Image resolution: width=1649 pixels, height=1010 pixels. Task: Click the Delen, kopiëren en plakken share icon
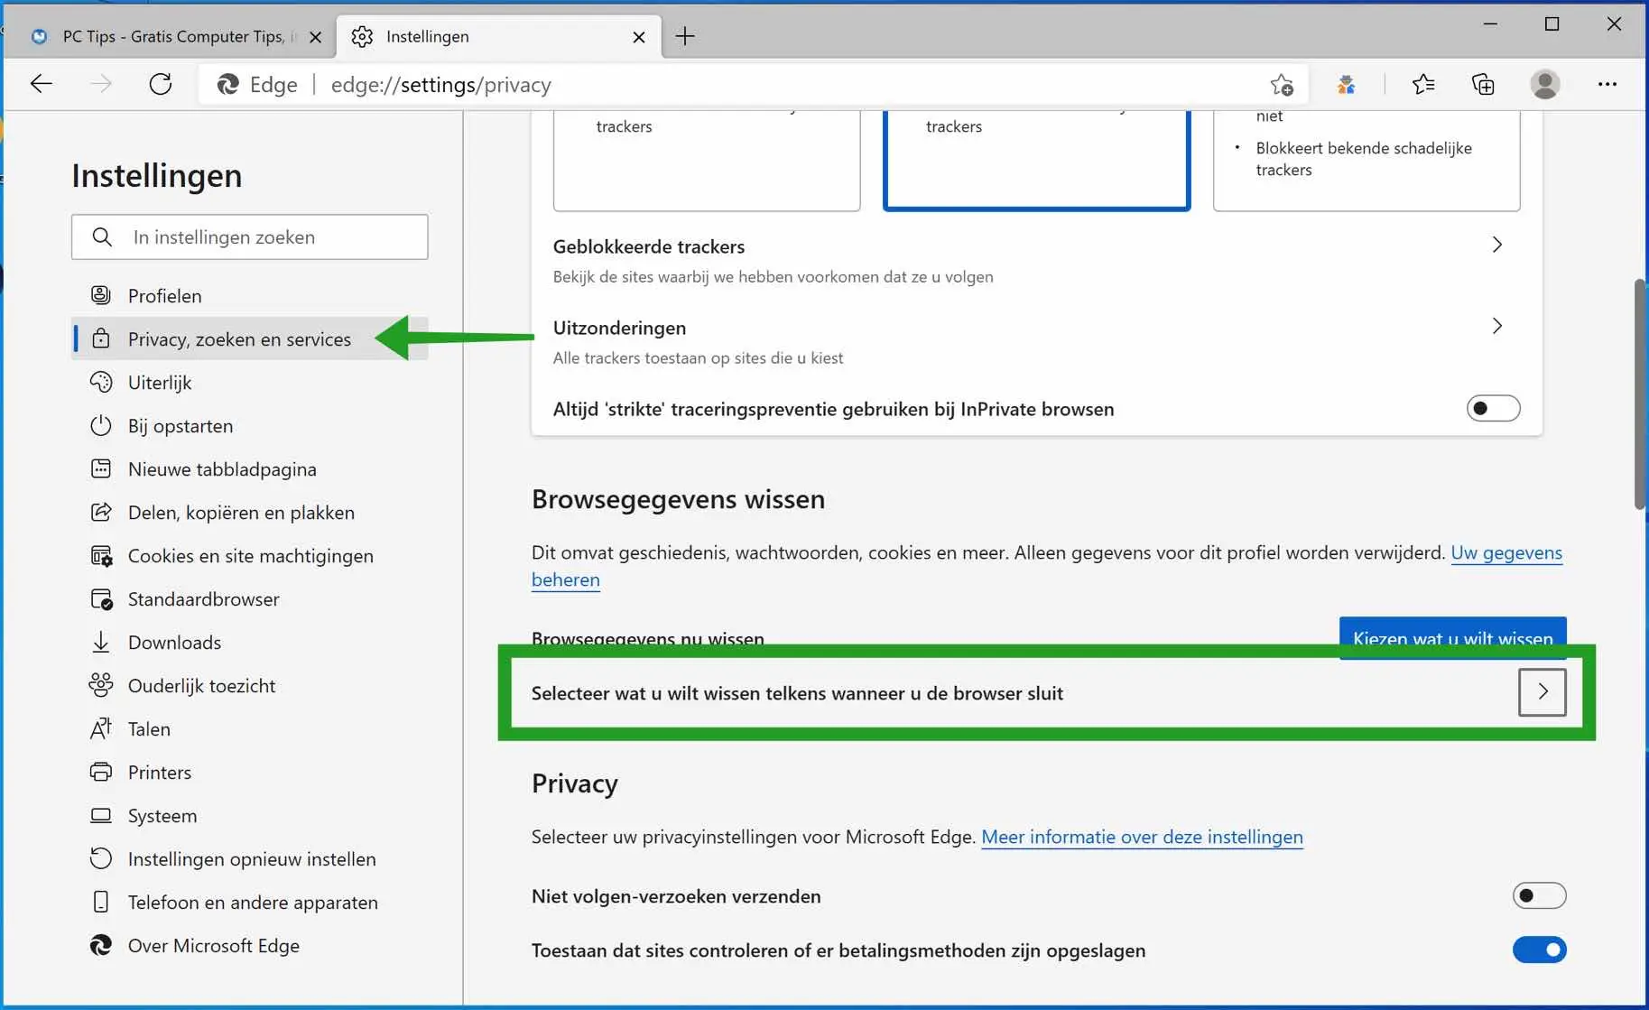[x=101, y=512]
